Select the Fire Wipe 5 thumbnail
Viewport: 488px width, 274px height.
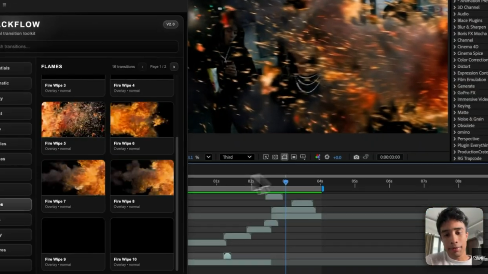coord(73,119)
